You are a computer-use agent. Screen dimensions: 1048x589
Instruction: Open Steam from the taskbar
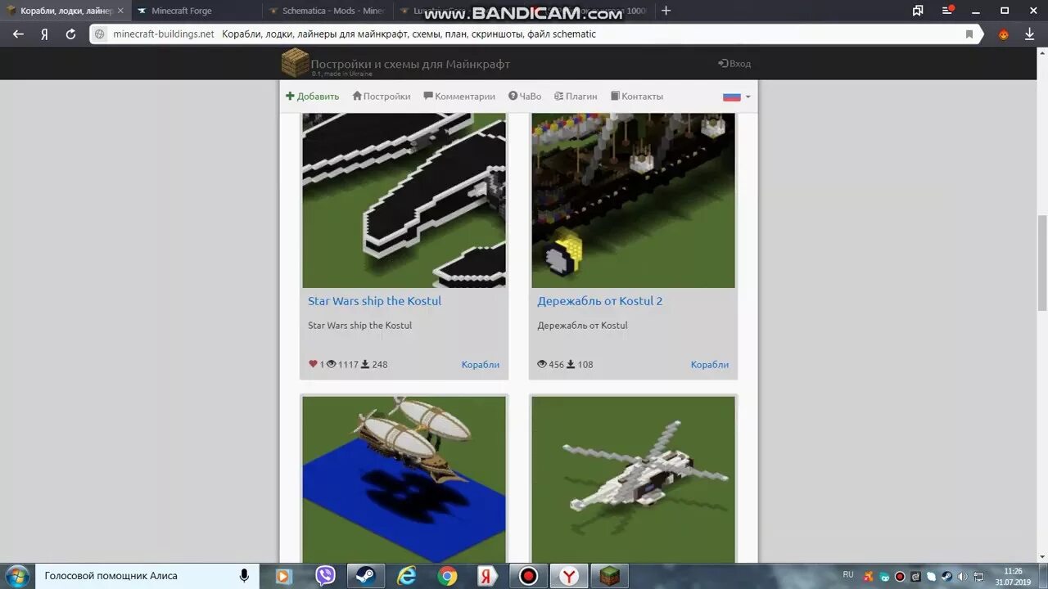pyautogui.click(x=364, y=576)
